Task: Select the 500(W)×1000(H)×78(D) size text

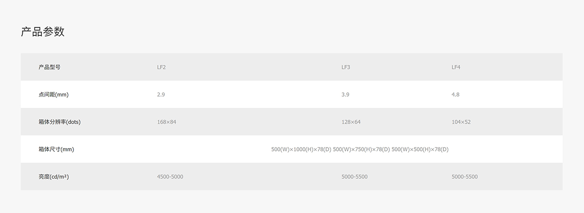Action: 301,149
